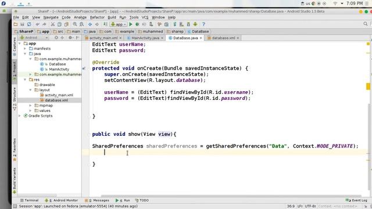Open the Navigate menu
The width and height of the screenshot is (372, 209).
coord(51,17)
